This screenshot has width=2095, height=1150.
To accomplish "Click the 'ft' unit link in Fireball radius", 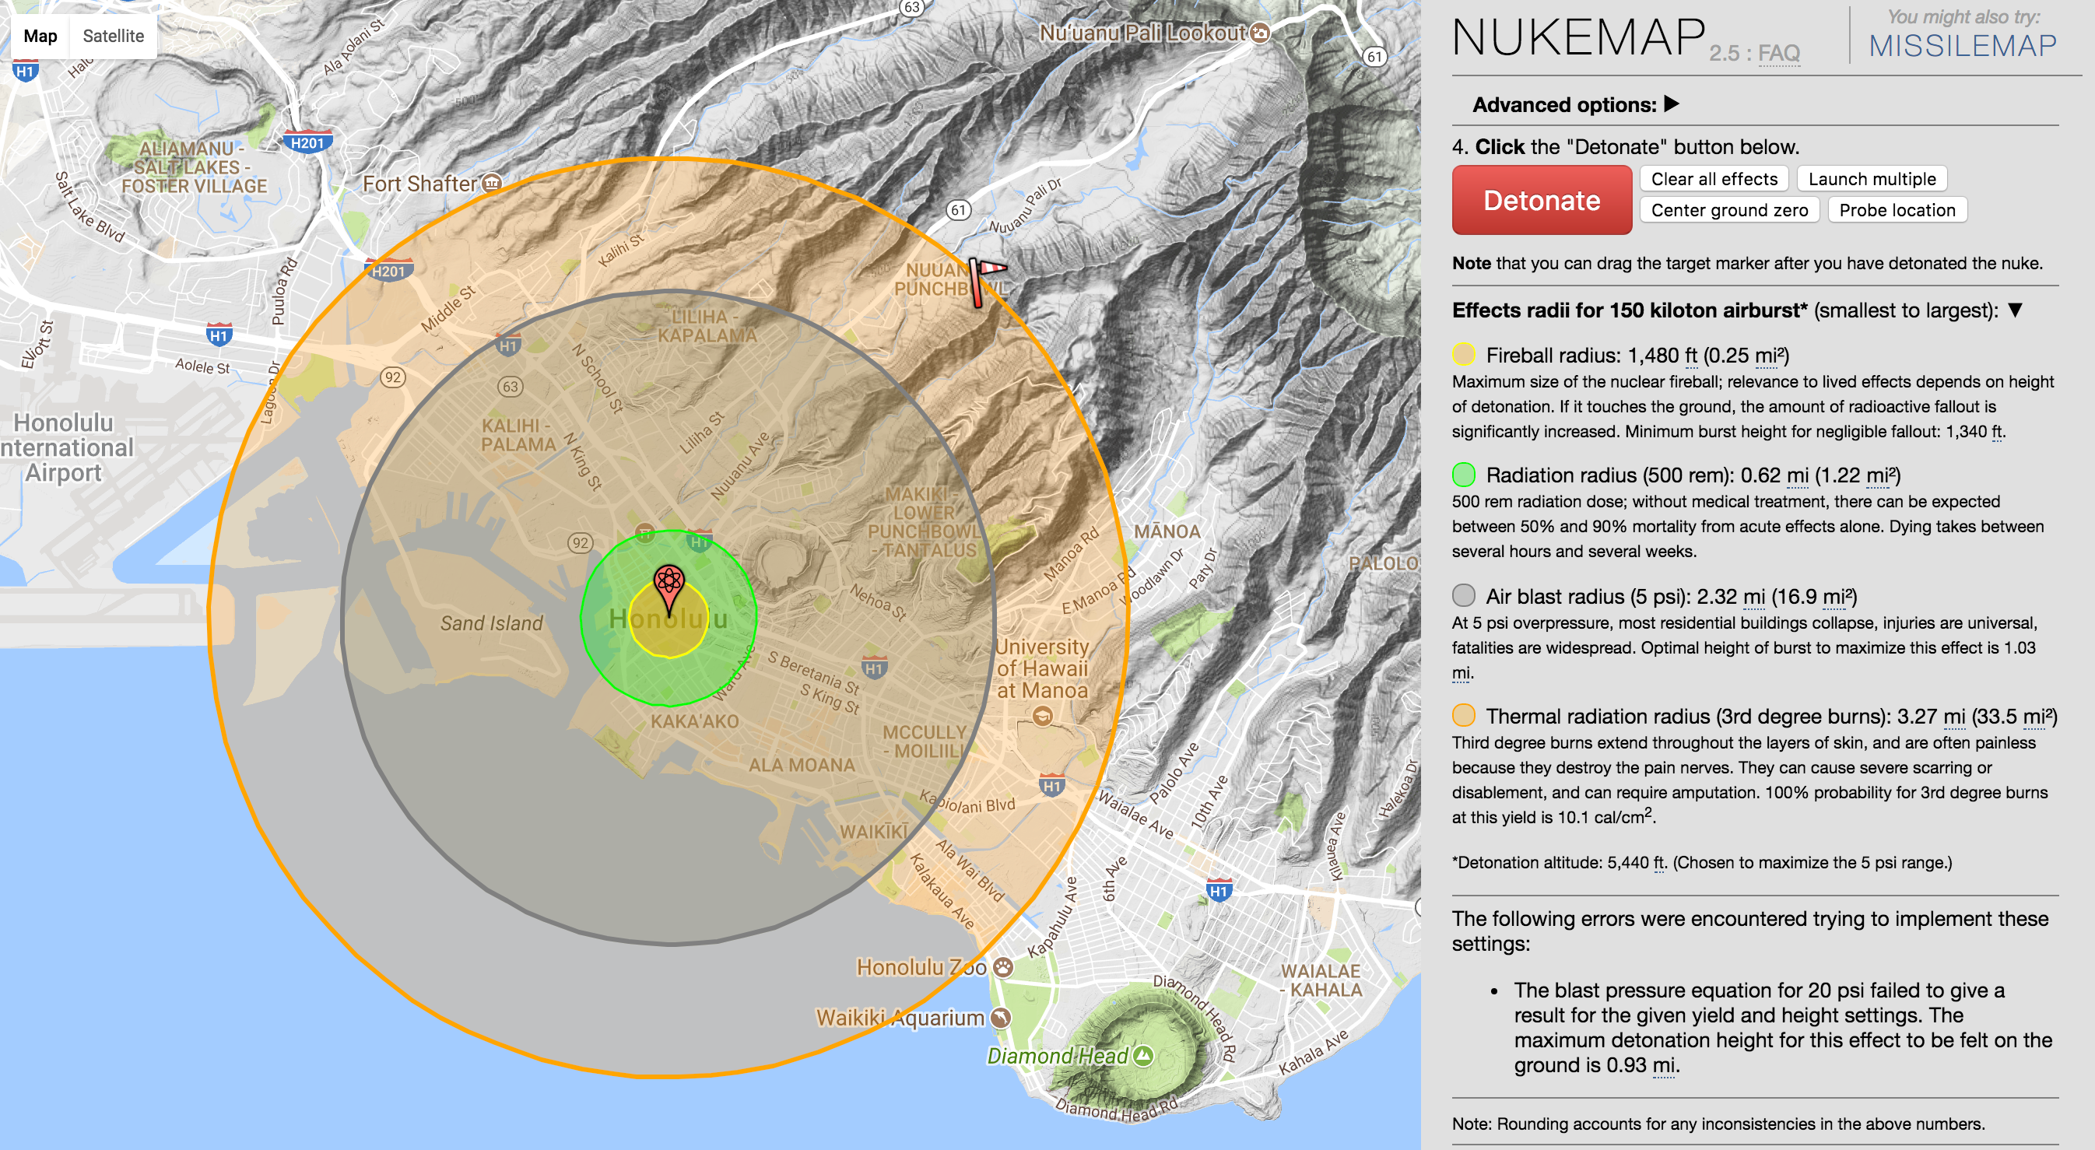I will [x=1691, y=356].
